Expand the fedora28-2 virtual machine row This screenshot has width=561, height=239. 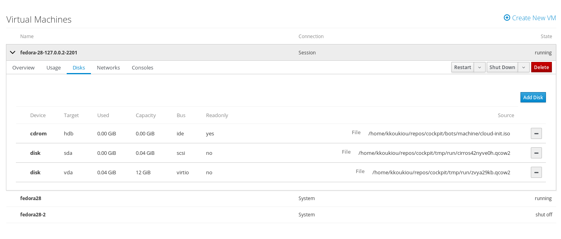pyautogui.click(x=33, y=214)
